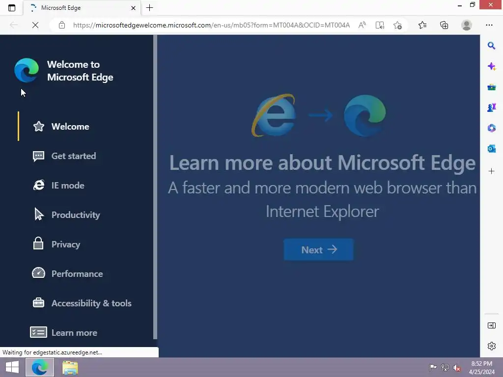Open sidebar settings gear

tap(491, 346)
